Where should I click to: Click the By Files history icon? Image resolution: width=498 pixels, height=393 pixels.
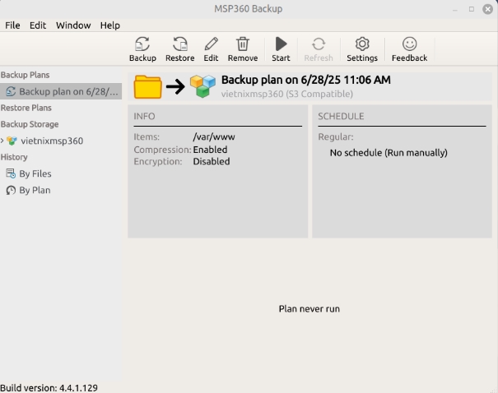click(11, 173)
